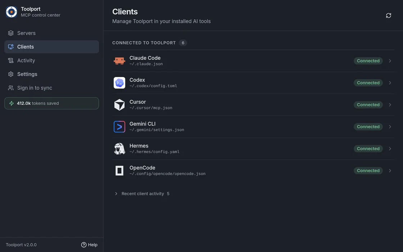Click Connected badge for Claude Code
The width and height of the screenshot is (403, 252).
(x=368, y=61)
